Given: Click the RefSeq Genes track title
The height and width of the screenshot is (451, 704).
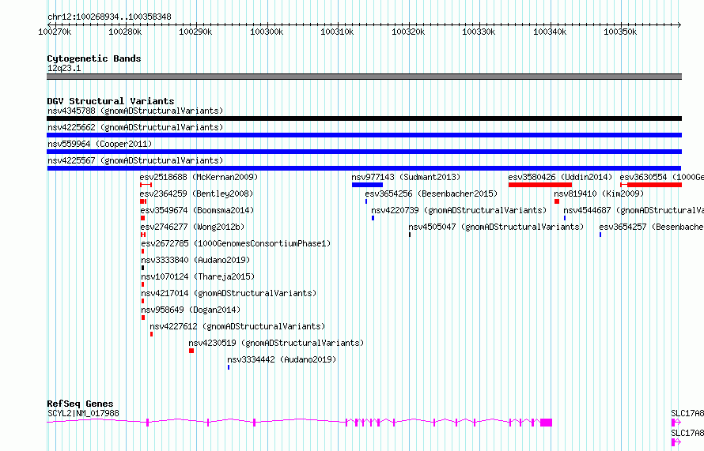Looking at the screenshot, I should coord(80,404).
